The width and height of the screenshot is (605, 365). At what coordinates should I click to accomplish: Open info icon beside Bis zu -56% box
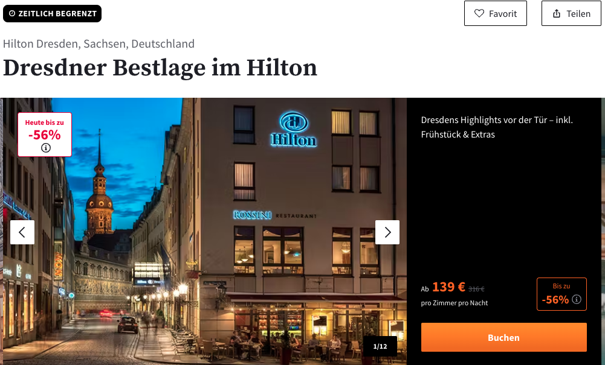(577, 299)
